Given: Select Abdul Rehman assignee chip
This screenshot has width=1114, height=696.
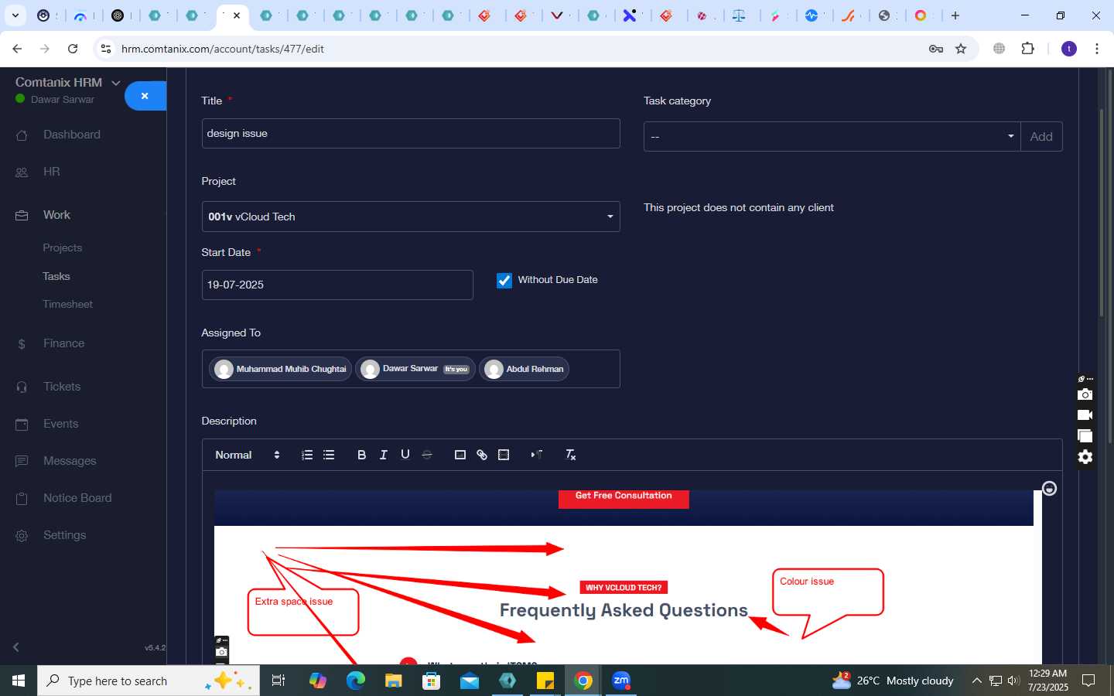Looking at the screenshot, I should [x=525, y=370].
